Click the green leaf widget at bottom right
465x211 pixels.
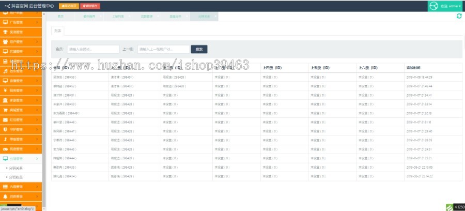click(450, 207)
